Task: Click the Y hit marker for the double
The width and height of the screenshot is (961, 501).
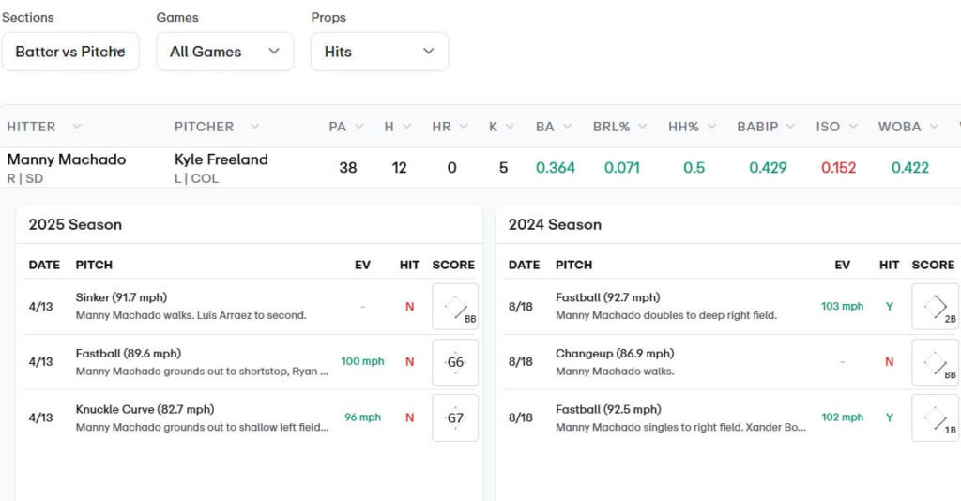Action: point(890,306)
